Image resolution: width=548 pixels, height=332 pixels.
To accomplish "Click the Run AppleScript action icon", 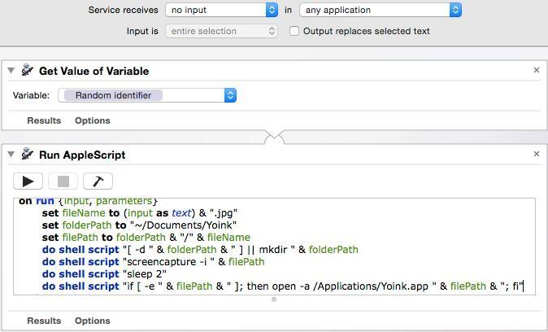I will [x=28, y=155].
